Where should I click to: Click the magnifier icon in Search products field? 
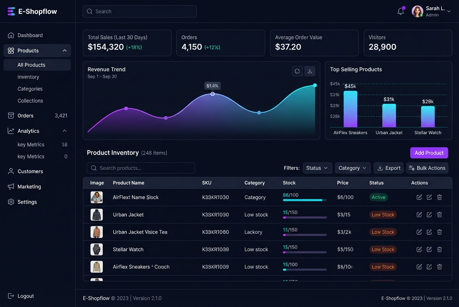pyautogui.click(x=94, y=168)
